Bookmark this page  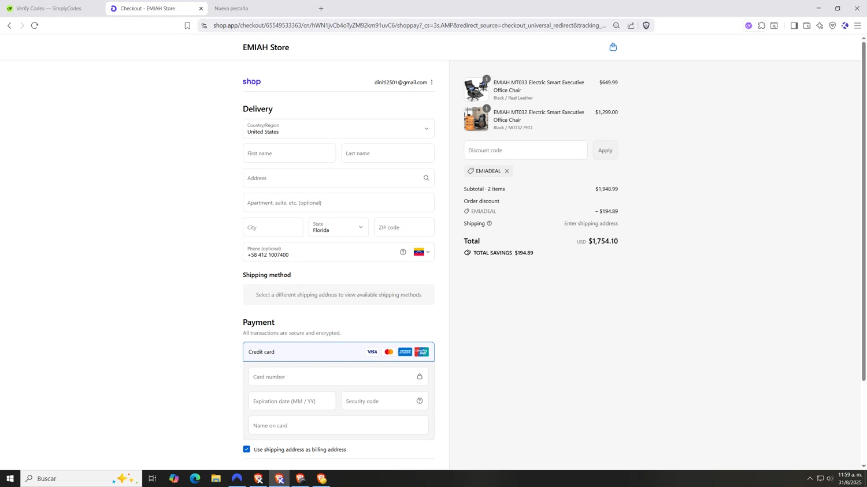point(187,25)
